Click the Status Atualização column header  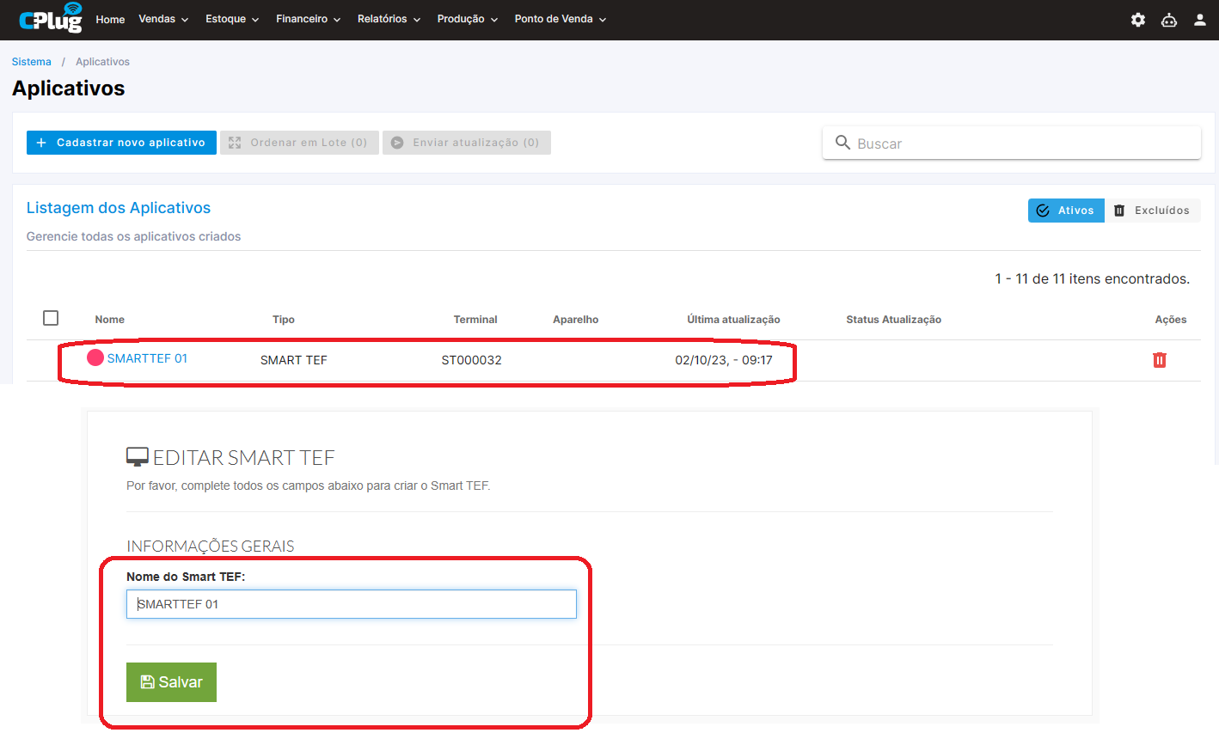tap(894, 320)
